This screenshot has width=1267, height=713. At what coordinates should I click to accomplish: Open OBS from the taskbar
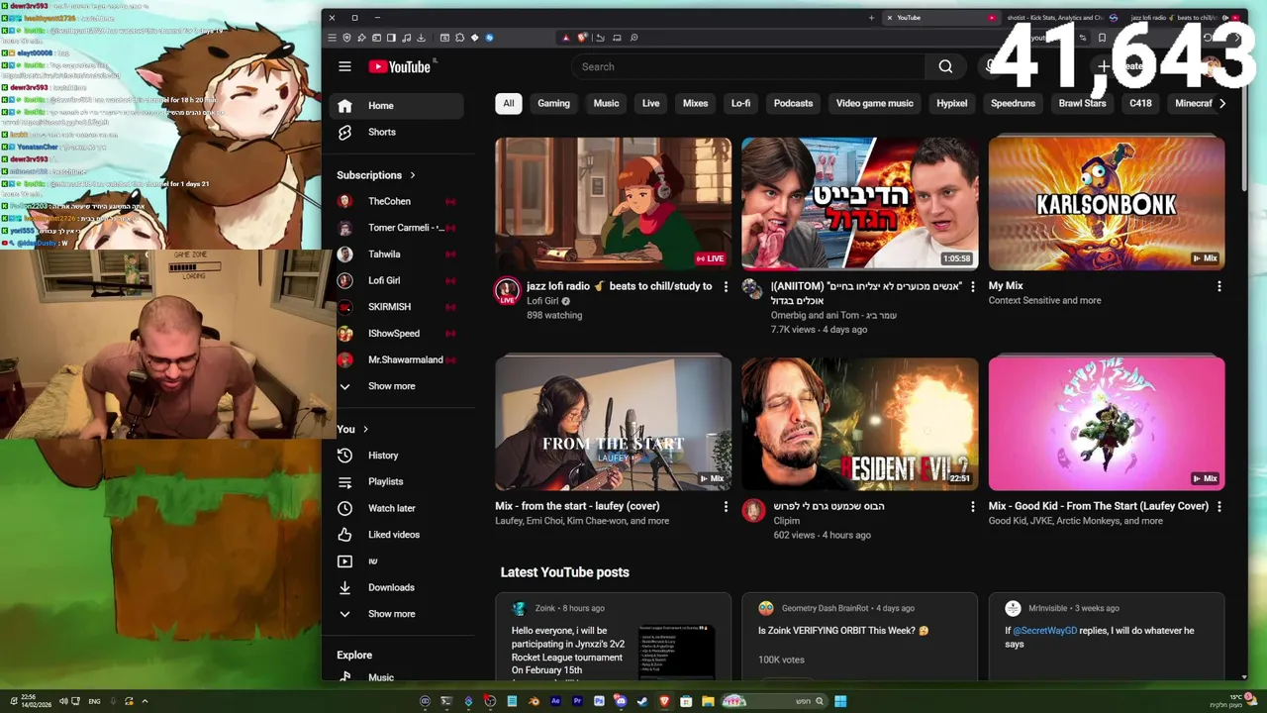[x=490, y=701]
